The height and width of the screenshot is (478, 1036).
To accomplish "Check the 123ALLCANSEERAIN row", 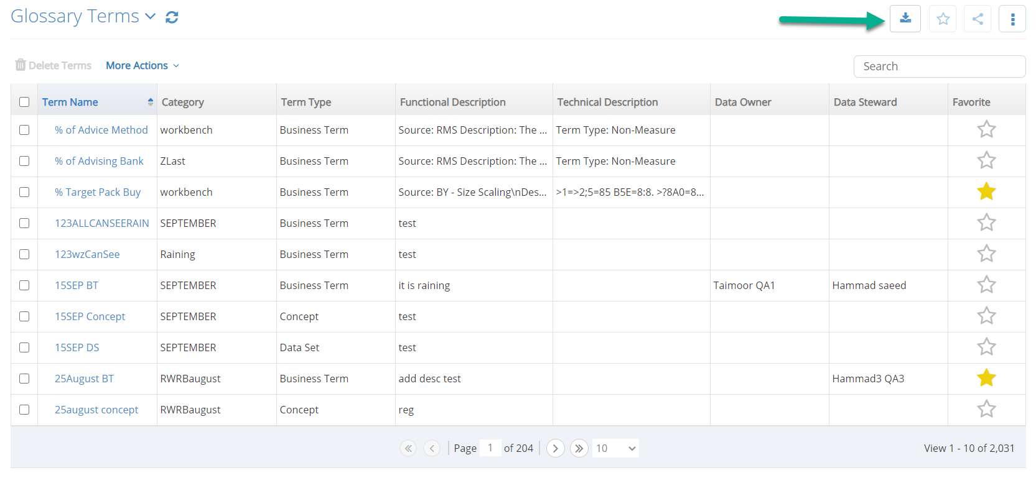I will [x=24, y=223].
